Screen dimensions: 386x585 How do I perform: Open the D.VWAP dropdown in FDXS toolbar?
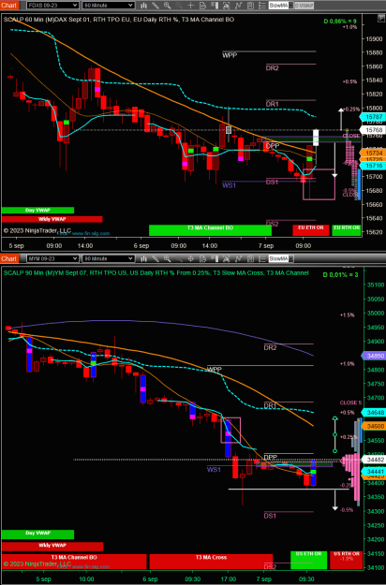click(x=304, y=6)
